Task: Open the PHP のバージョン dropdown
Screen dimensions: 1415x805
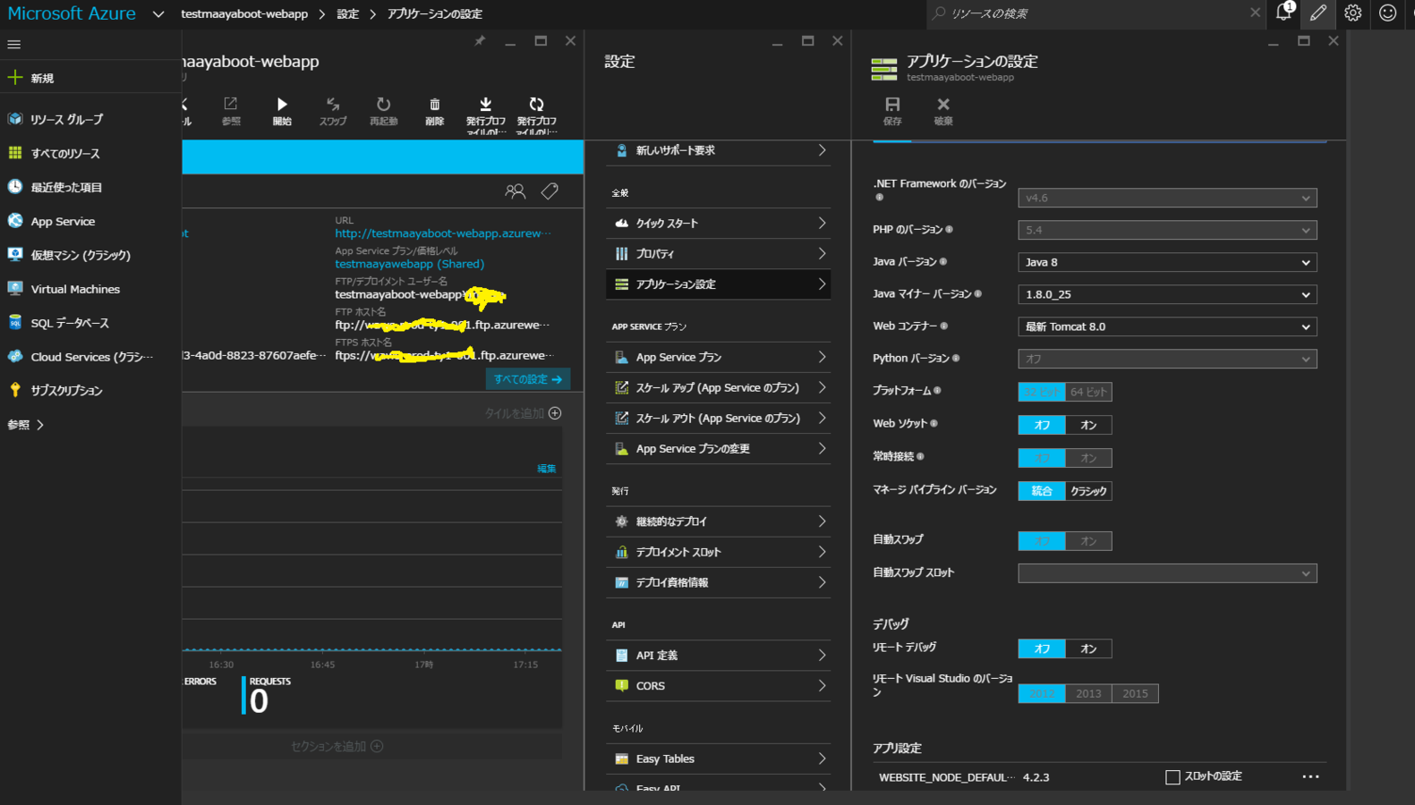Action: coord(1167,230)
